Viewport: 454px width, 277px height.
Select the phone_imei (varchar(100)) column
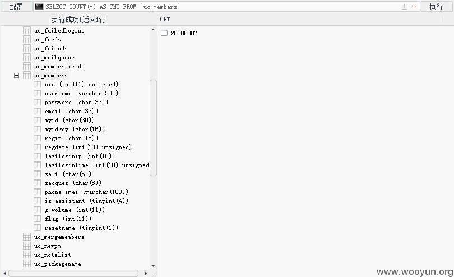click(86, 192)
